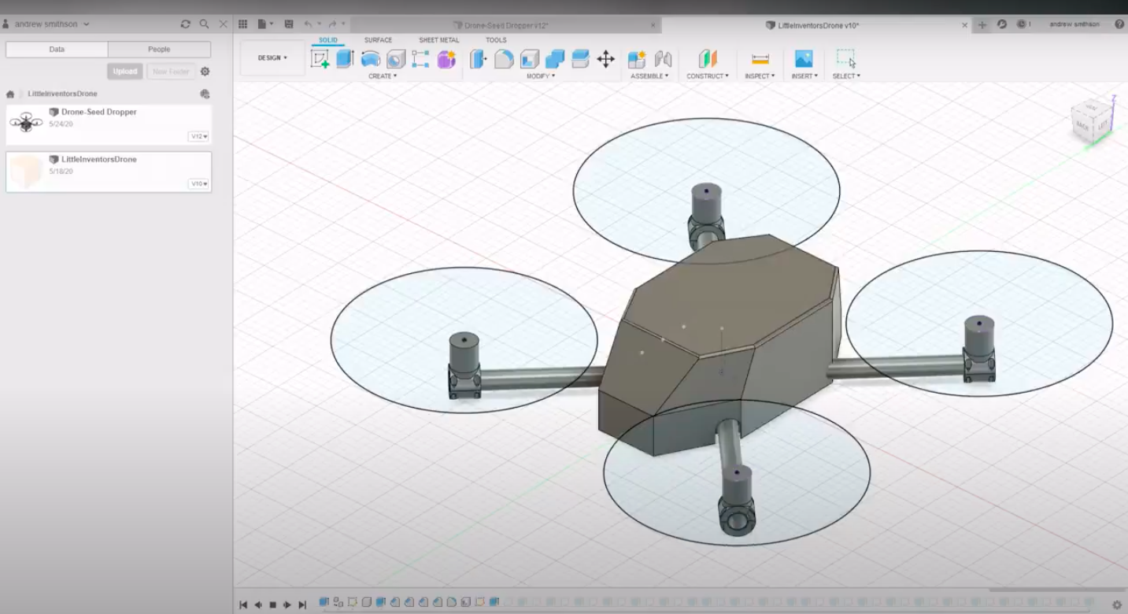Click the Save icon in top bar
The image size is (1128, 614).
(x=289, y=24)
